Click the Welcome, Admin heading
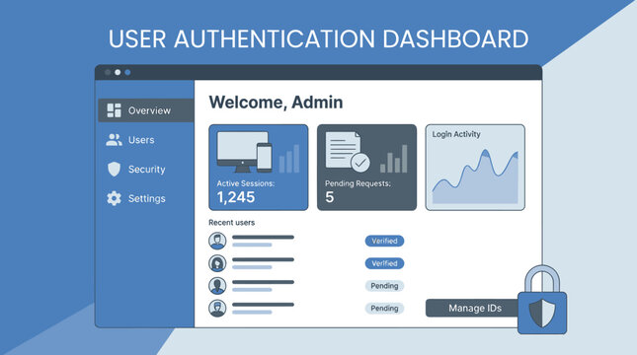637x355 pixels. tap(276, 103)
